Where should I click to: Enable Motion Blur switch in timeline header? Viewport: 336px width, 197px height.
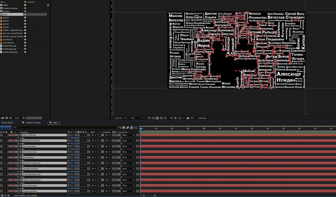pos(132,128)
